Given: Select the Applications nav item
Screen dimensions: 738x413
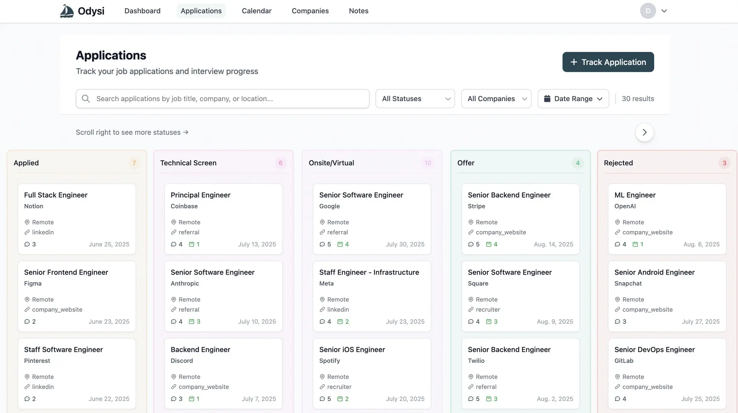Looking at the screenshot, I should pyautogui.click(x=201, y=11).
